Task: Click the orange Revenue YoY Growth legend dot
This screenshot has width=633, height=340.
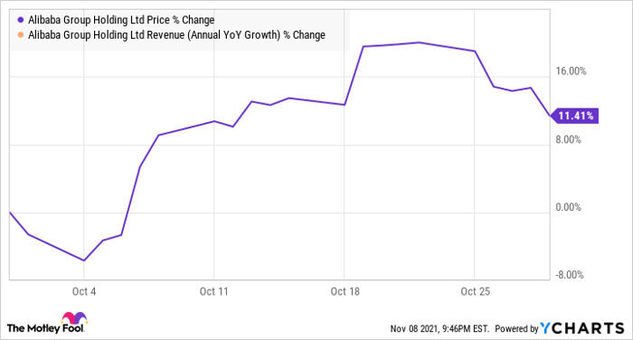Action: pos(21,35)
